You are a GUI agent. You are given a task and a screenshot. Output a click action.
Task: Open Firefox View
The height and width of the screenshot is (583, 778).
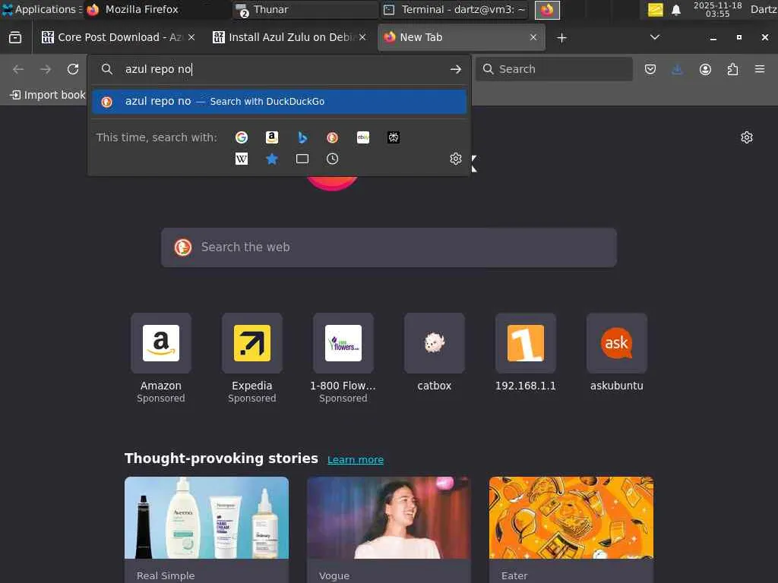click(x=15, y=38)
